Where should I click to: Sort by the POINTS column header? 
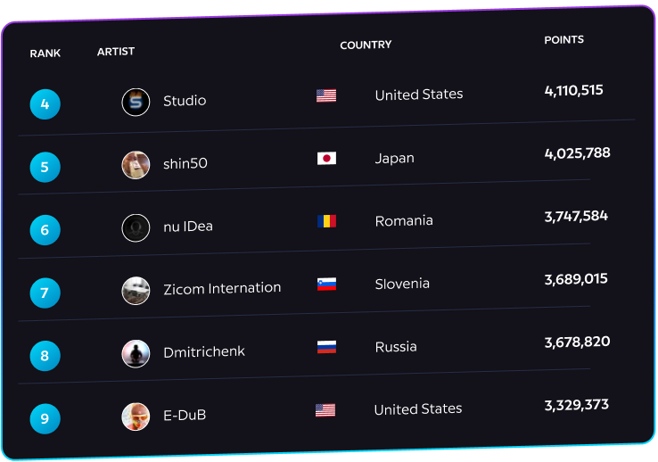coord(564,40)
